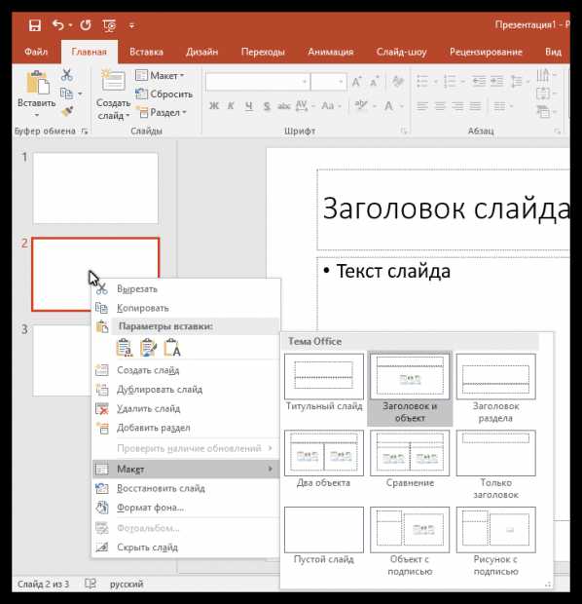
Task: Click the Cut scissors icon in ribbon
Action: tap(66, 75)
